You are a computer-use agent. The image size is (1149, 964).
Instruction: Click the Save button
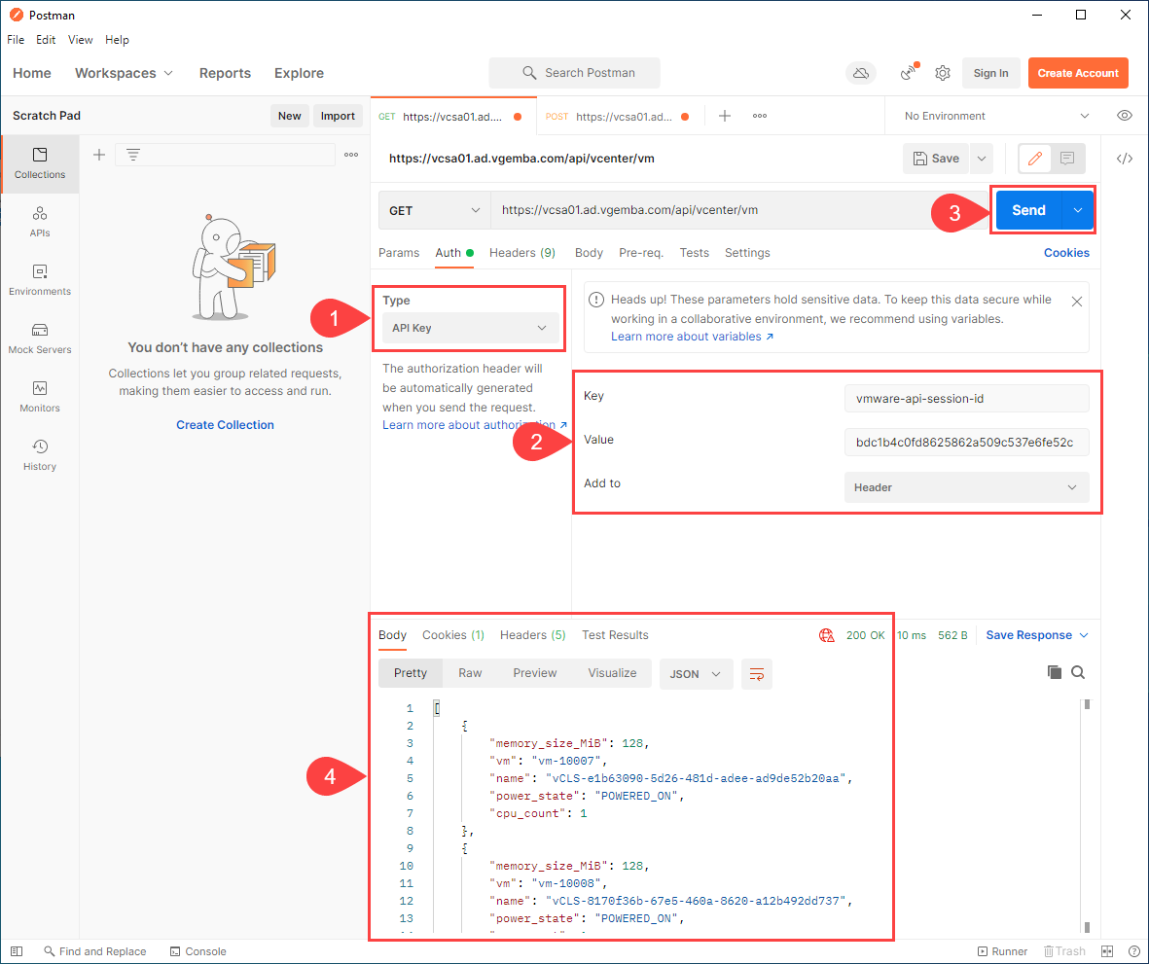click(x=936, y=159)
